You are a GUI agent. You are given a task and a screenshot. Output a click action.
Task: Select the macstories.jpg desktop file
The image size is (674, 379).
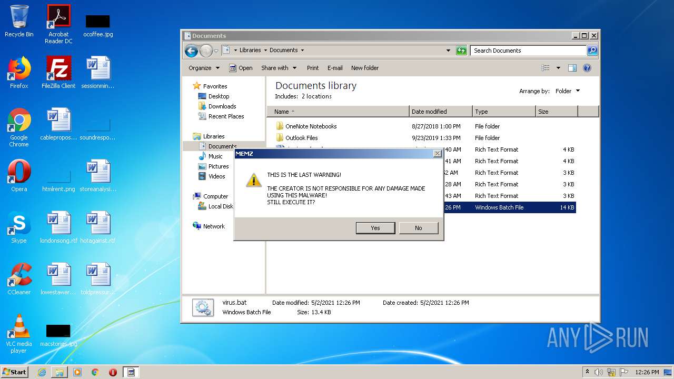[x=58, y=335]
